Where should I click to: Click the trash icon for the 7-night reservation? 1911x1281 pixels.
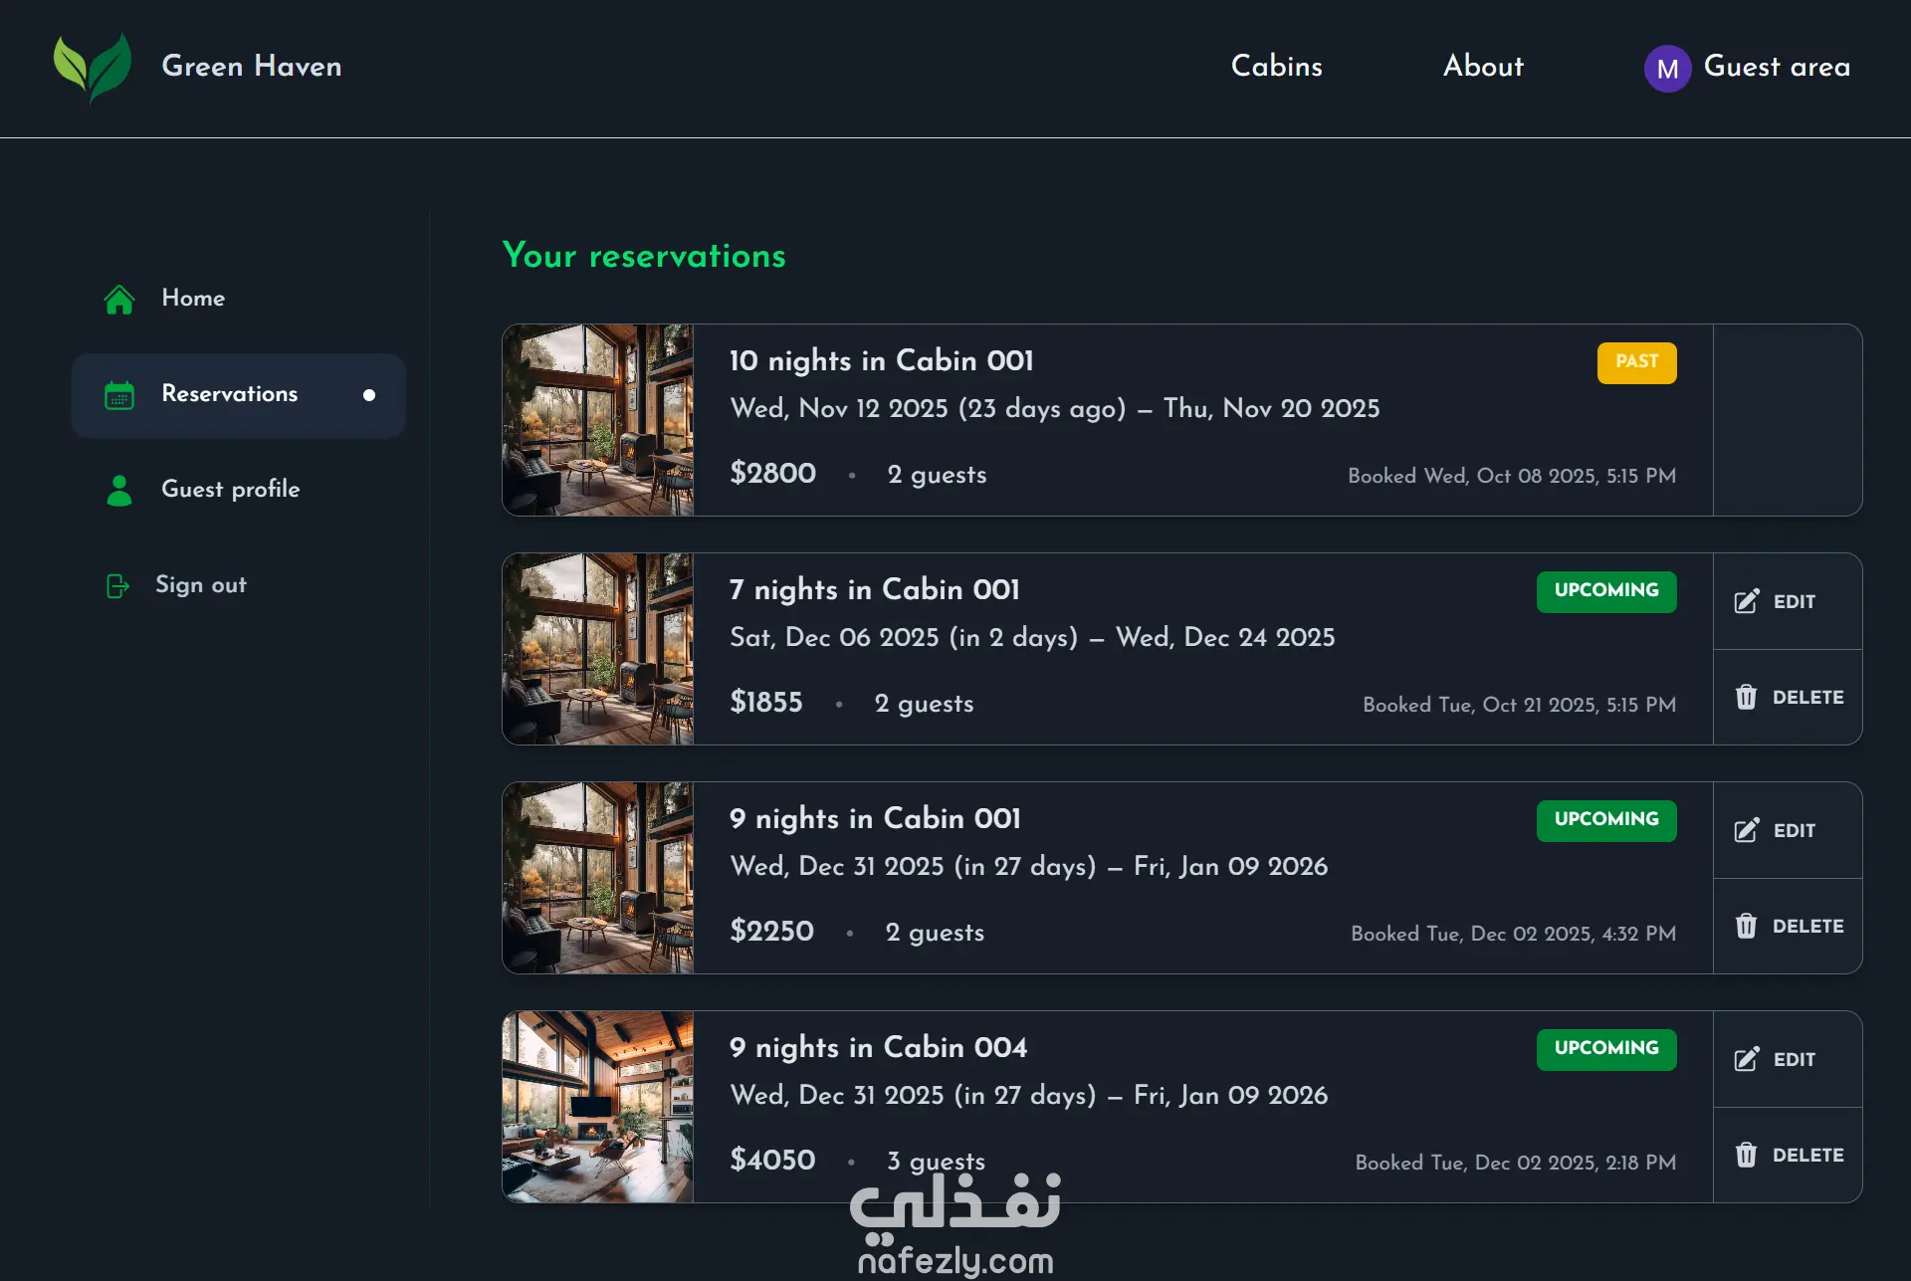tap(1746, 697)
